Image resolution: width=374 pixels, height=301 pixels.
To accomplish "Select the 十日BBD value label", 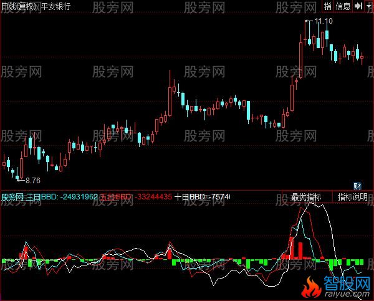I will 202,197.
